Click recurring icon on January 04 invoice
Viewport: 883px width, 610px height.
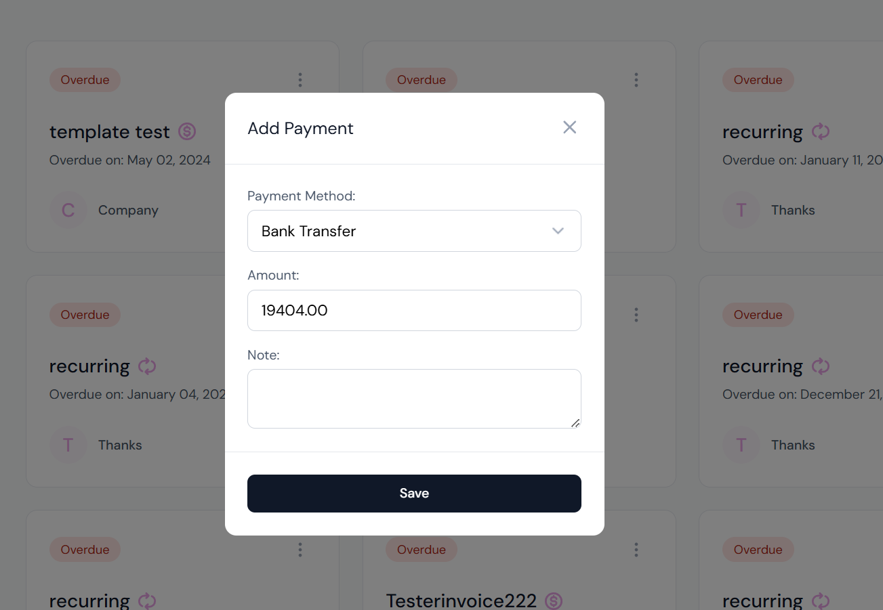coord(147,366)
